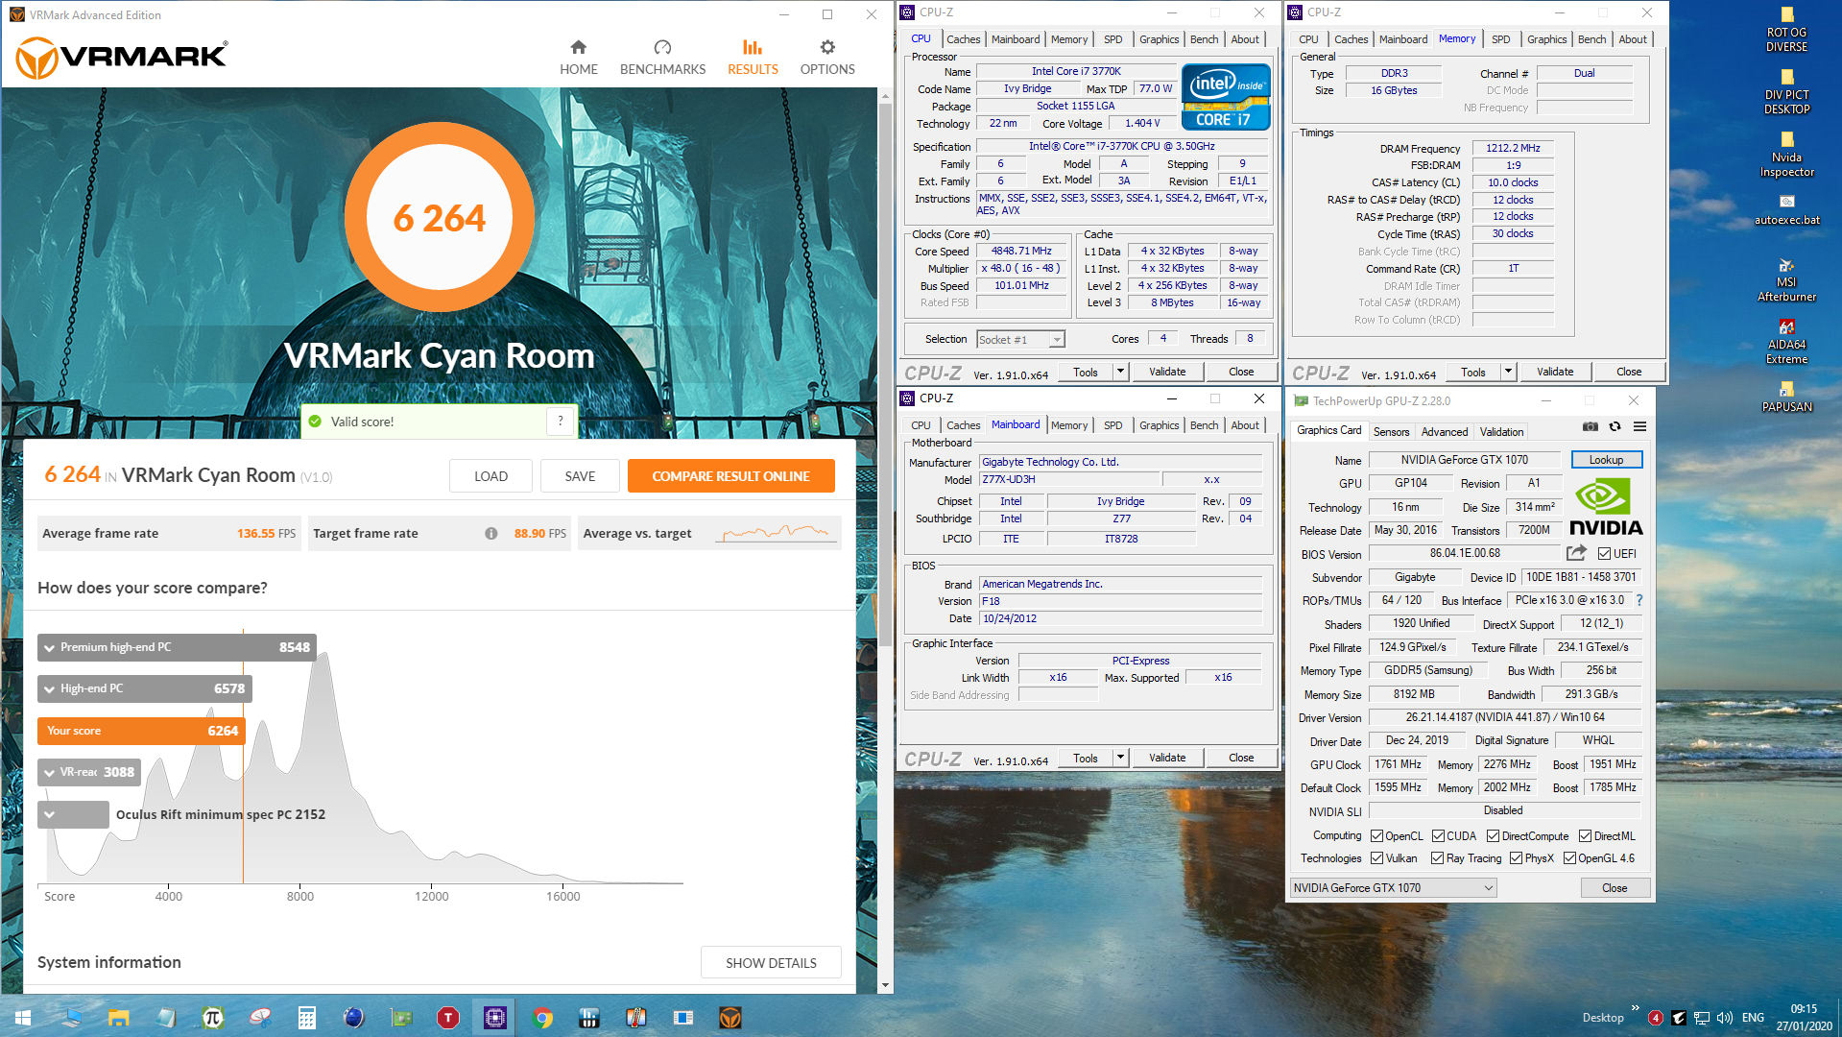Open BENCHMARKS in VRMark navigation
1842x1037 pixels.
click(662, 58)
